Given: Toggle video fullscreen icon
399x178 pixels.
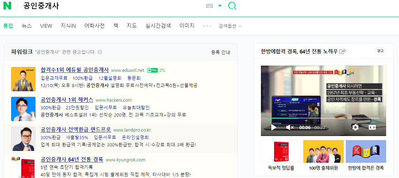Looking at the screenshot, I should [x=372, y=127].
